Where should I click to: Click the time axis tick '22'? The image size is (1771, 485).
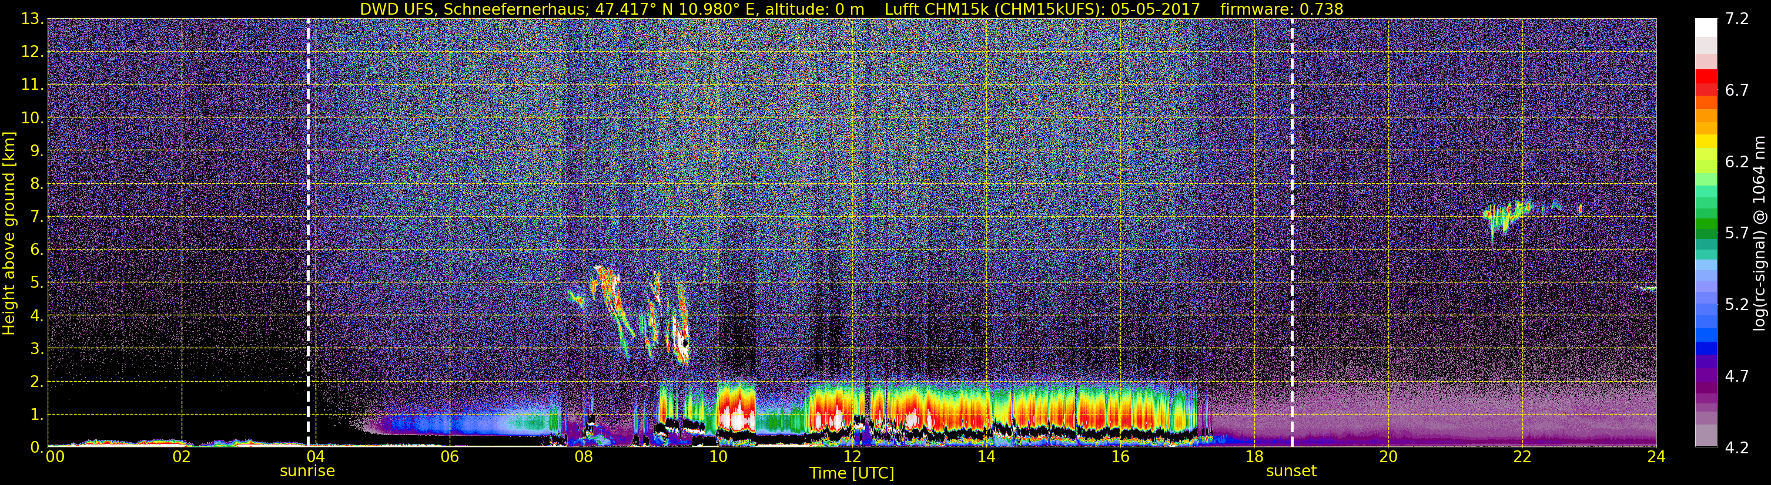(x=1522, y=457)
